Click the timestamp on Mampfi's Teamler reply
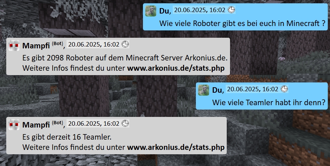 pos(94,123)
